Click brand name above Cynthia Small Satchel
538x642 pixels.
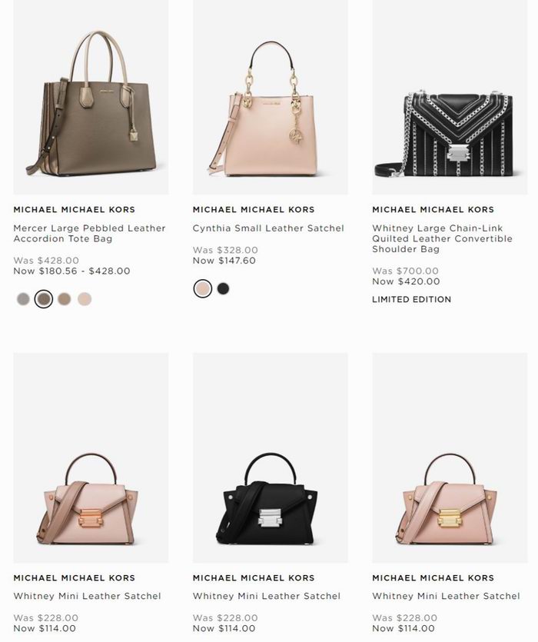(x=254, y=210)
